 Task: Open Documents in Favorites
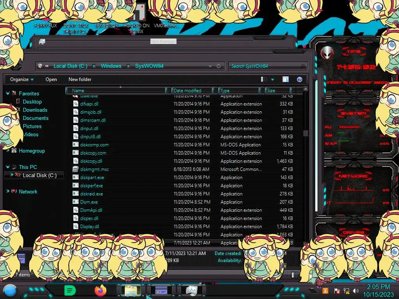[35, 118]
